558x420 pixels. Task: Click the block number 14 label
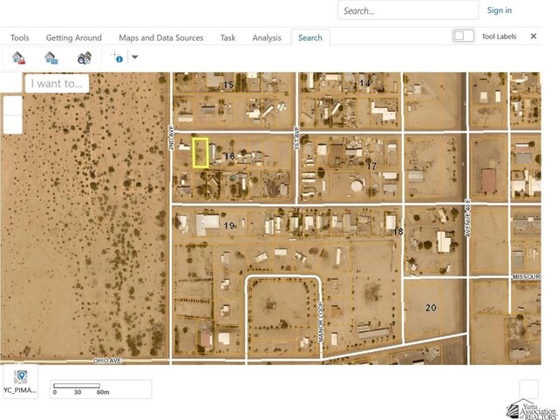click(x=364, y=83)
